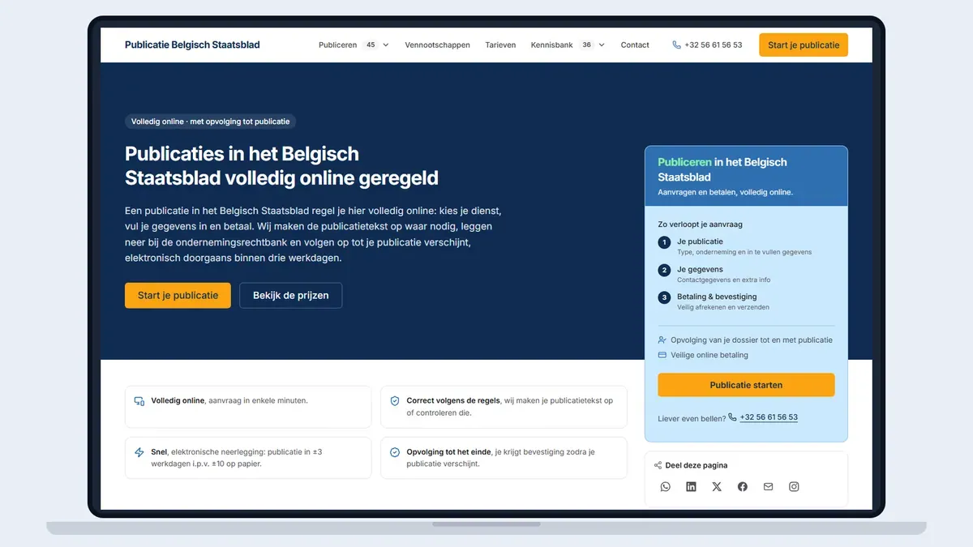Click the 'Volledig online · met opvolging' pill
973x547 pixels.
point(211,122)
